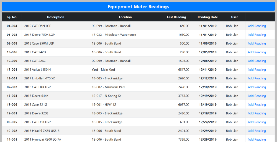Viewport: 277px width, 142px height.
Task: Click location 18-017 - N Spring St
Action: click(106, 96)
